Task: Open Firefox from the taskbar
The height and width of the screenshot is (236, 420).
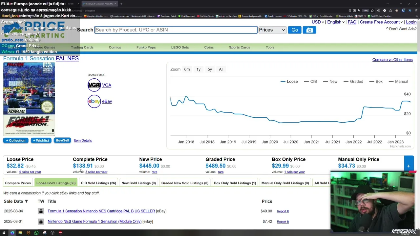Action: [x=12, y=233]
